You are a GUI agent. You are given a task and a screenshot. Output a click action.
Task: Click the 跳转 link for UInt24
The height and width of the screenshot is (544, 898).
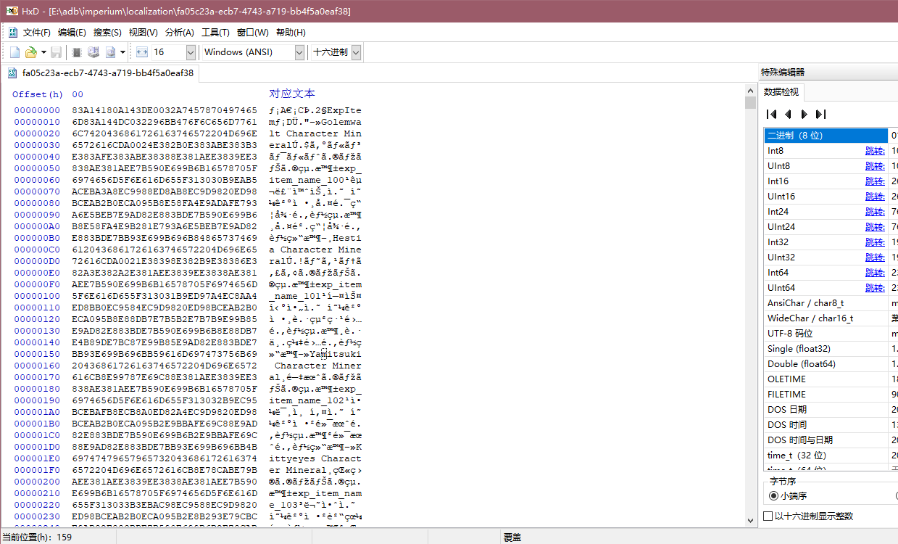(x=875, y=227)
